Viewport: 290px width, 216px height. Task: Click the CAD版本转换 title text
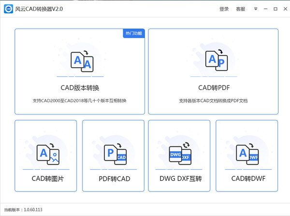point(80,87)
